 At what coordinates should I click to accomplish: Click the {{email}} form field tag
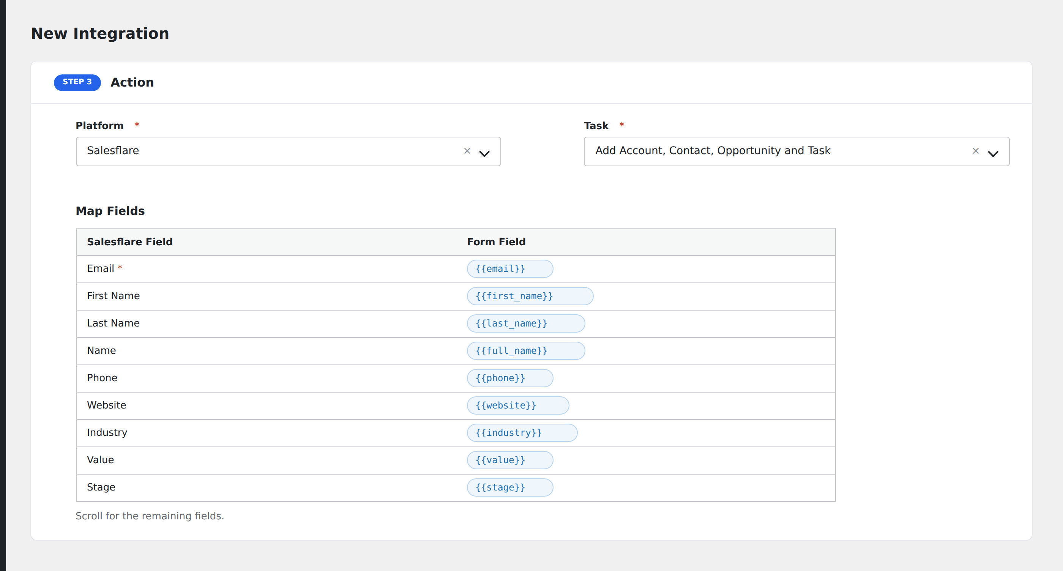(510, 268)
